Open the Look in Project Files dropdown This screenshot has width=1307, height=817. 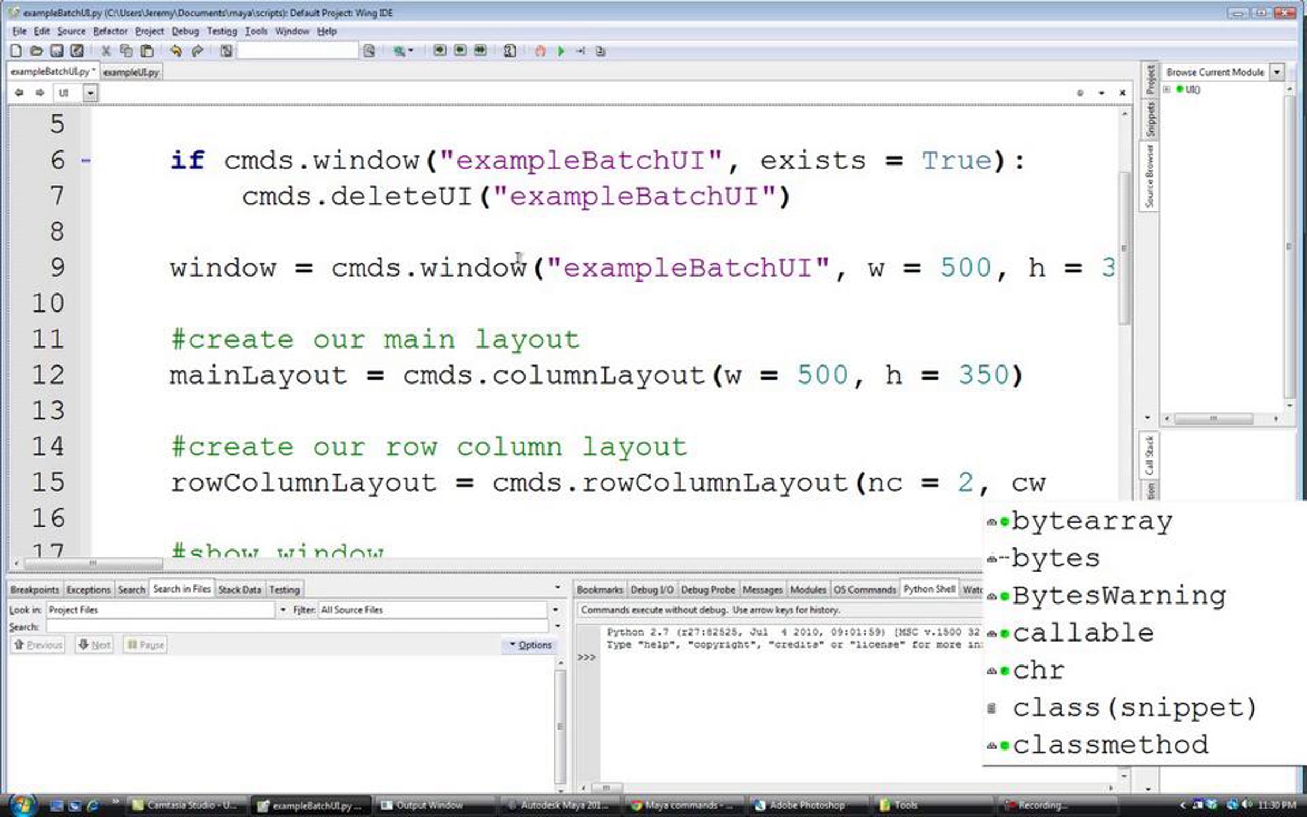[x=283, y=609]
